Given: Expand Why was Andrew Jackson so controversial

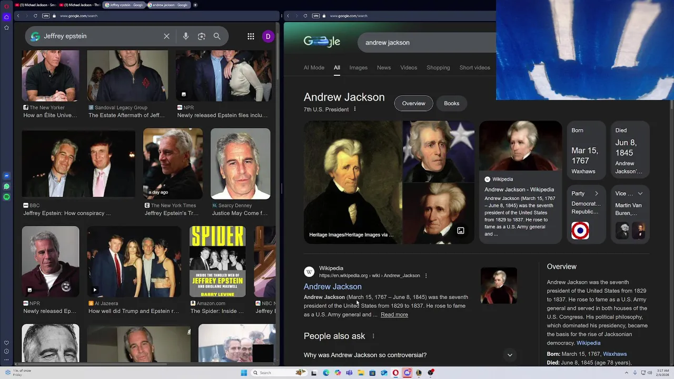Looking at the screenshot, I should pos(408,355).
